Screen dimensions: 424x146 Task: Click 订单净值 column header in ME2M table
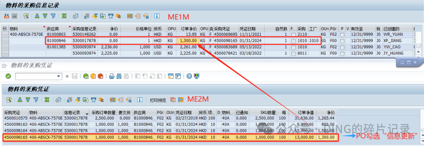coord(302,112)
